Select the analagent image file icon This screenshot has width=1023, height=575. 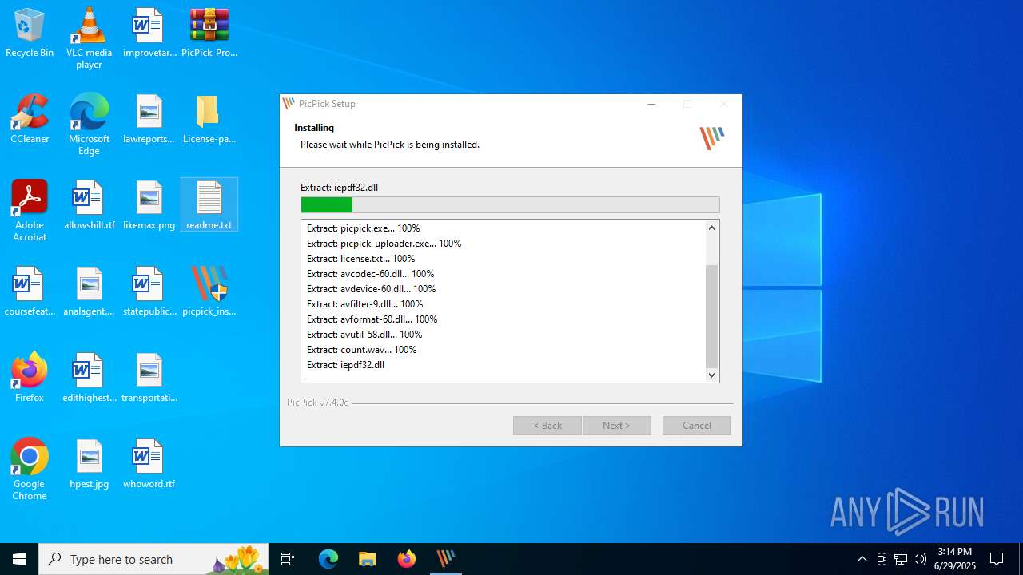click(x=89, y=292)
